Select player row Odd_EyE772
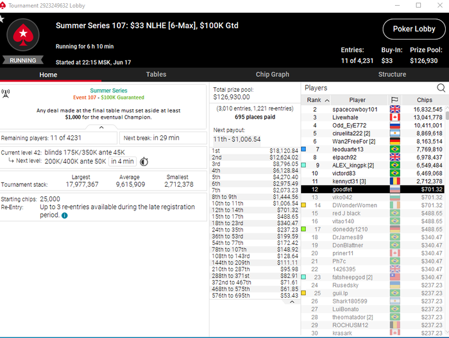Screen dimensions: 449x338 [373, 125]
